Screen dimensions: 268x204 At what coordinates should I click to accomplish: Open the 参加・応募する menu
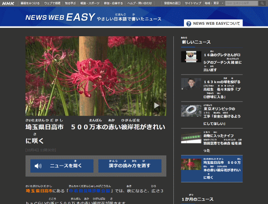[x=114, y=3]
